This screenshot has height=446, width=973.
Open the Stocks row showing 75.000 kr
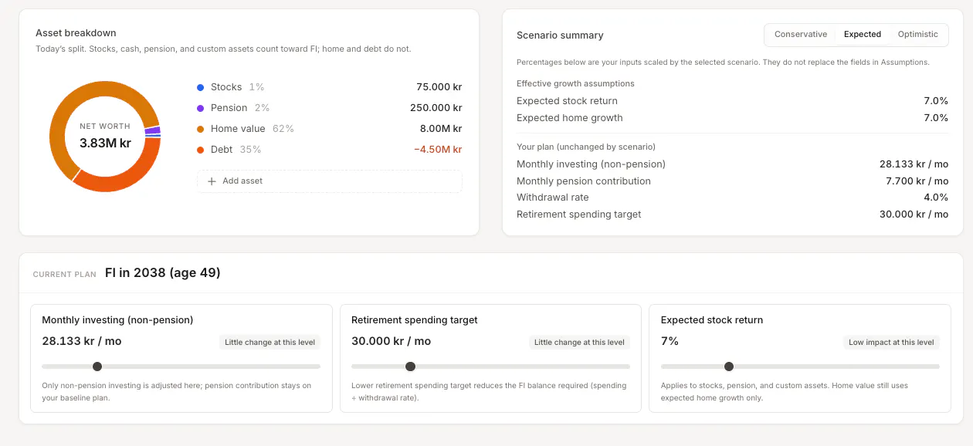(x=330, y=87)
